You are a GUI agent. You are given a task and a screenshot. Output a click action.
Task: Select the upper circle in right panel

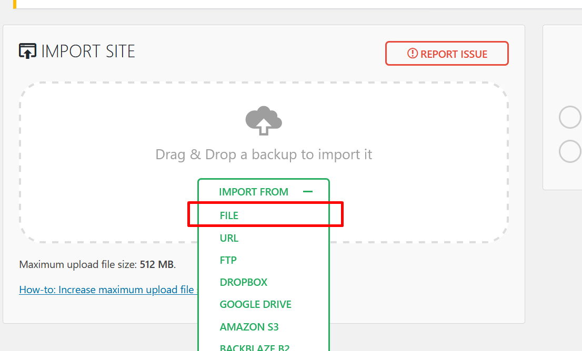coord(570,117)
